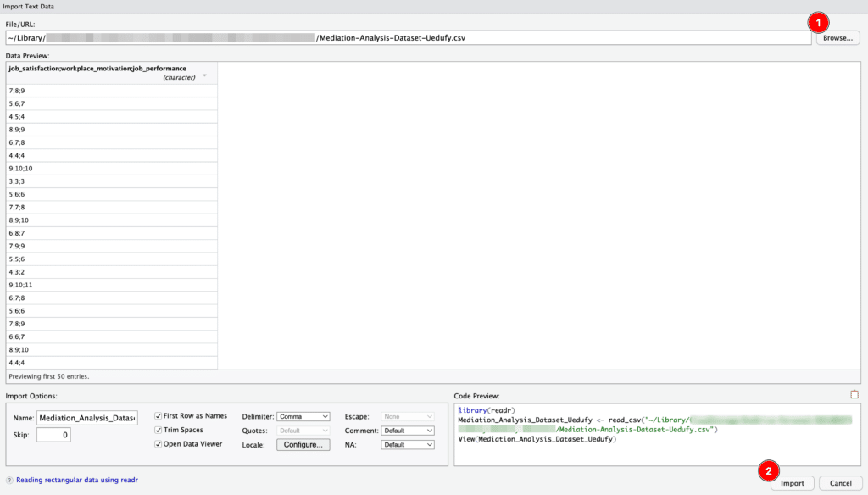The image size is (868, 495).
Task: Open the NA dropdown
Action: point(408,444)
